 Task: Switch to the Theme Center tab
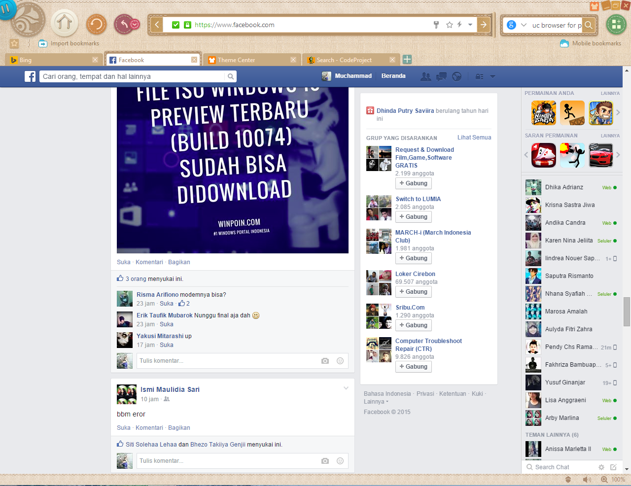pyautogui.click(x=251, y=60)
